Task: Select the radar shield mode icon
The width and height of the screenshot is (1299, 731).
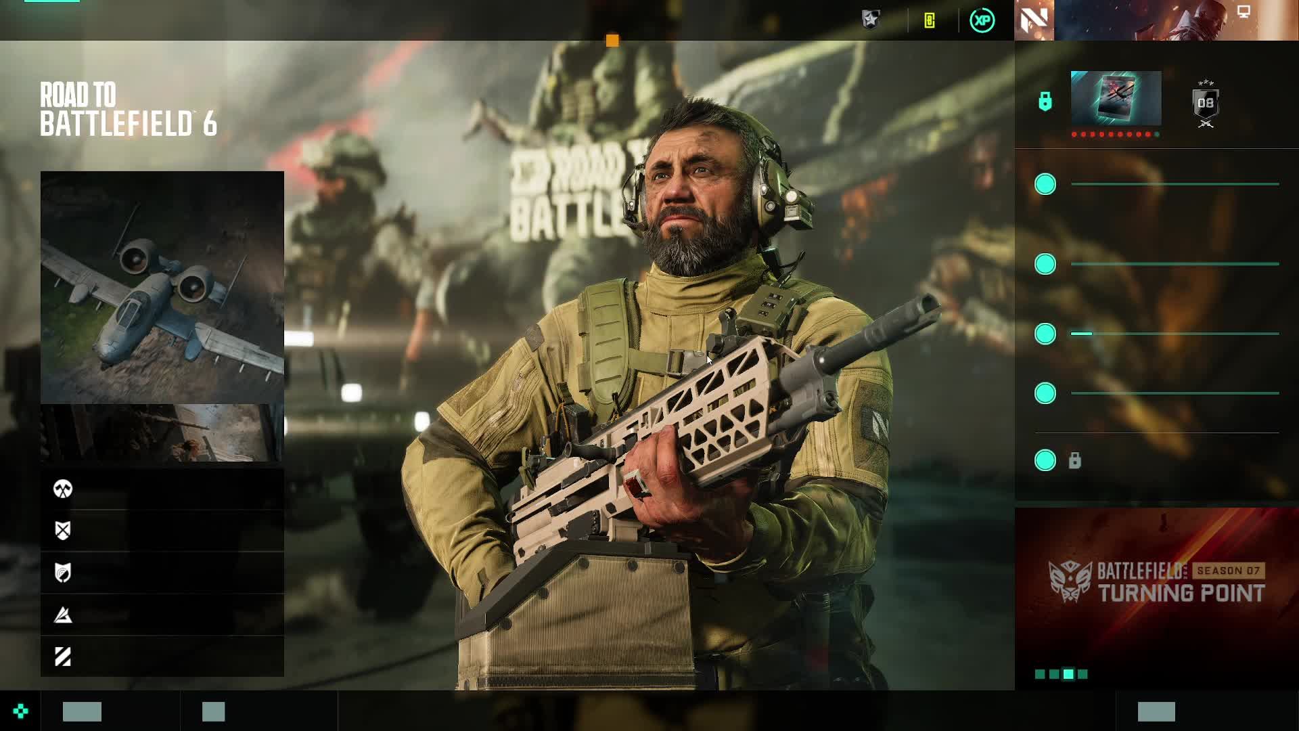Action: point(63,573)
